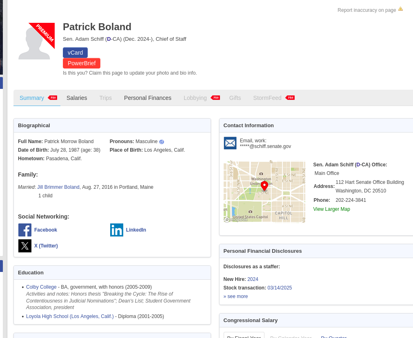Click the PRO badge next to Lobbying
This screenshot has height=338, width=413.
point(215,98)
